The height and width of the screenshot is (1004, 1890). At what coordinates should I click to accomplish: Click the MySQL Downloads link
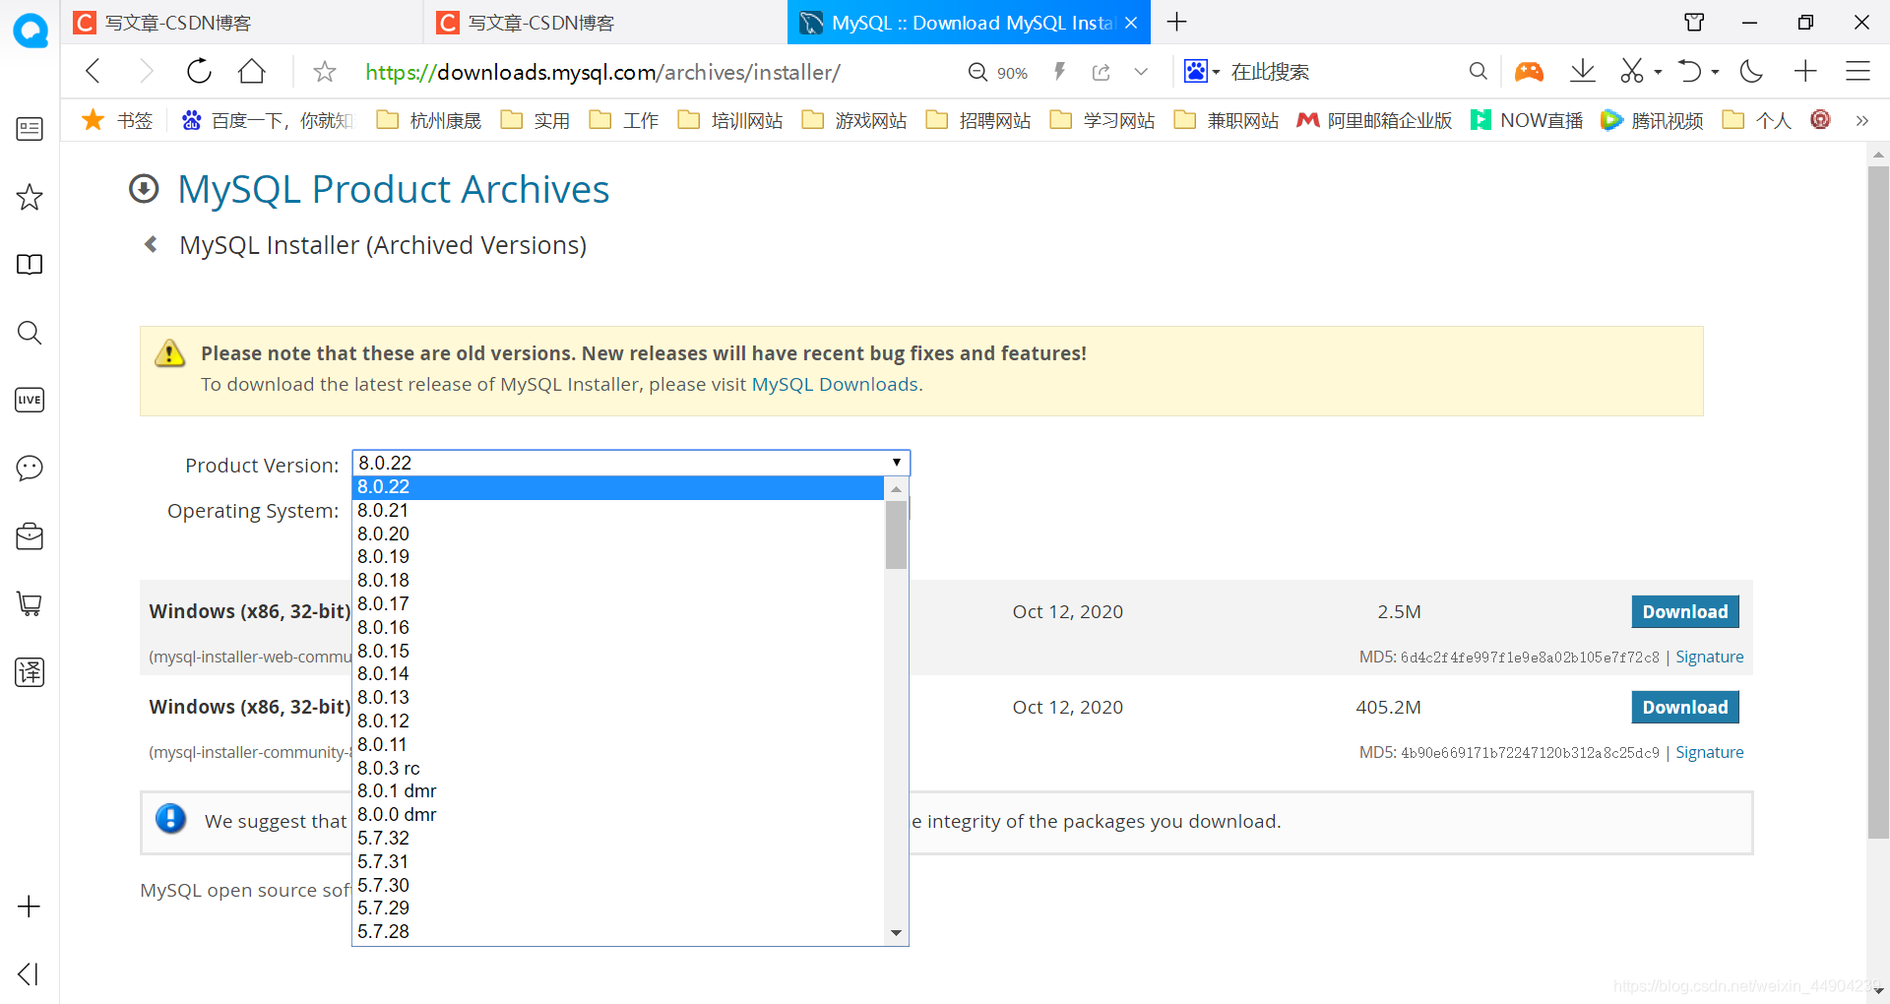click(835, 384)
